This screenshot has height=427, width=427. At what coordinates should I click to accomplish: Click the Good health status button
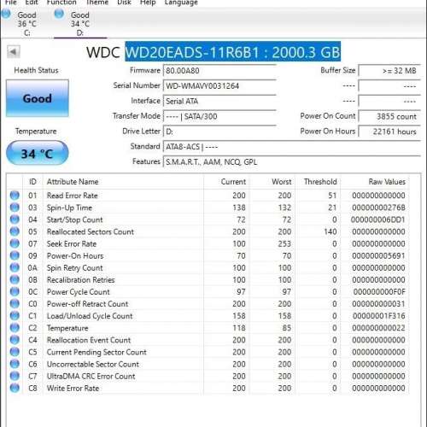click(38, 98)
